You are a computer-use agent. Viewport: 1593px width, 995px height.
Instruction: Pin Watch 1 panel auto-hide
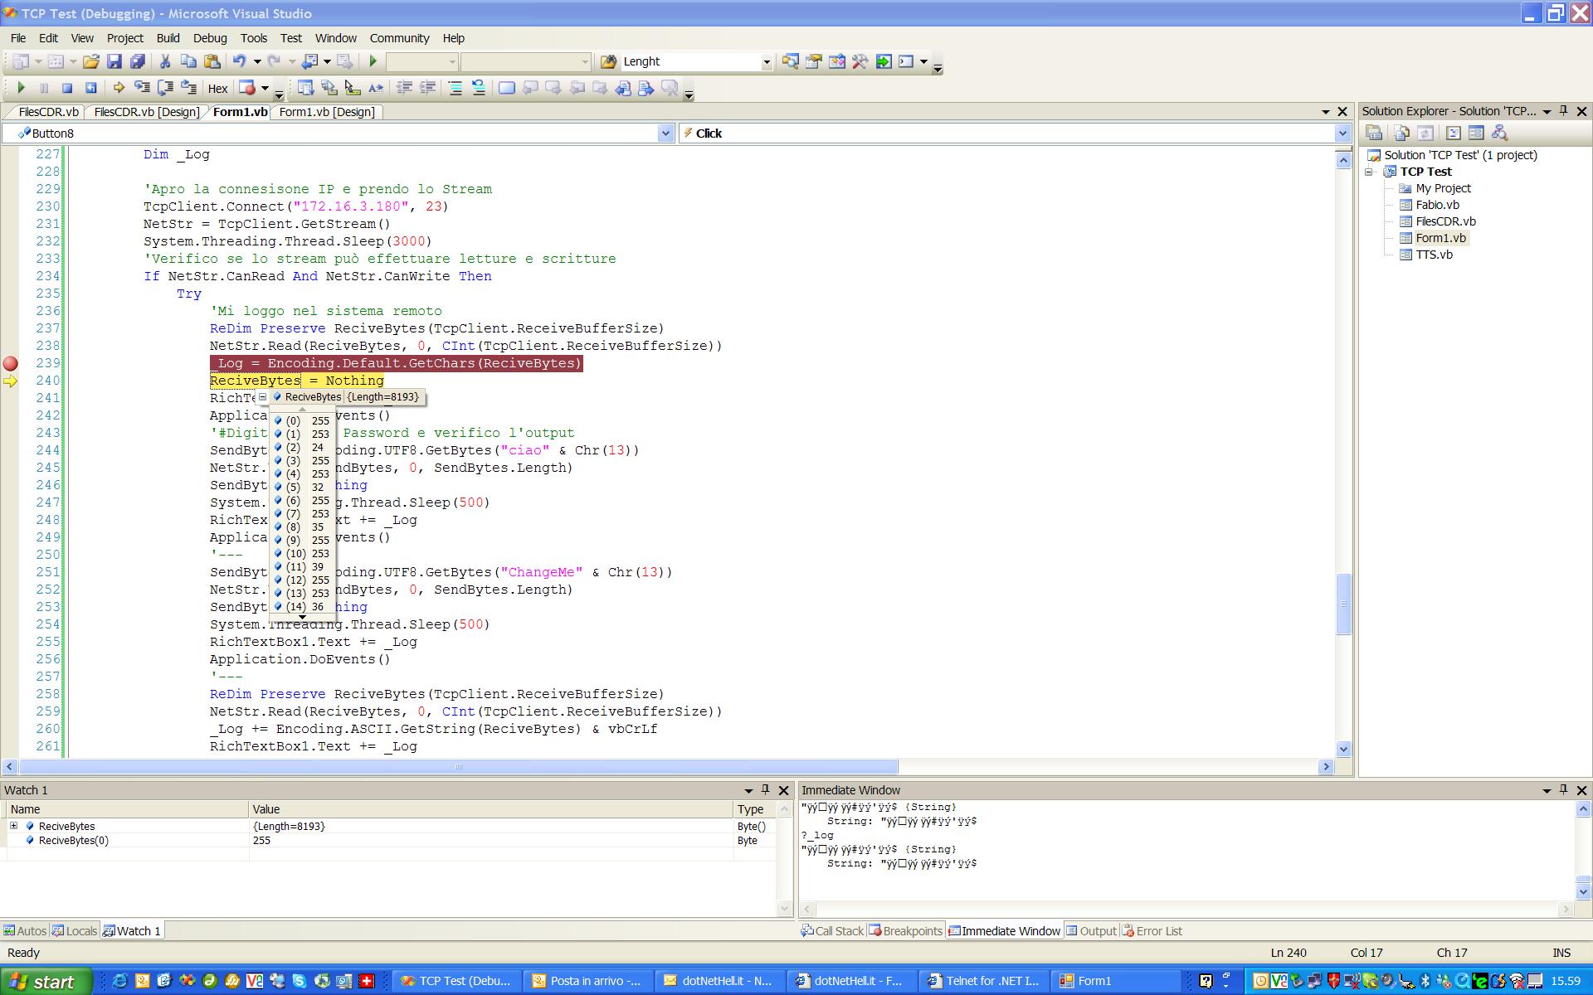[x=766, y=790]
